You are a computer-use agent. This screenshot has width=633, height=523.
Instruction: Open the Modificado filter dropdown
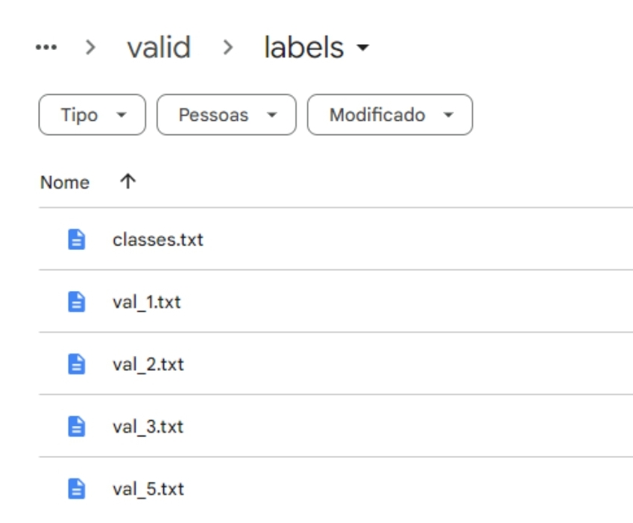click(x=390, y=115)
